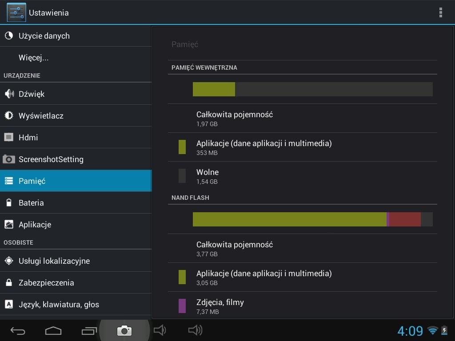Click the Ustawienia settings sliders icon
The height and width of the screenshot is (341, 455).
[x=16, y=12]
